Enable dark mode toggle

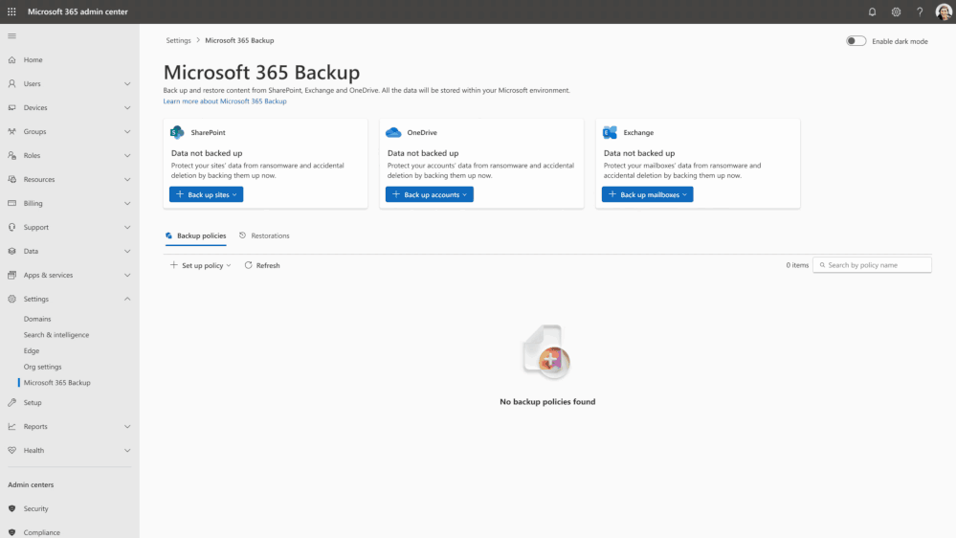point(856,41)
